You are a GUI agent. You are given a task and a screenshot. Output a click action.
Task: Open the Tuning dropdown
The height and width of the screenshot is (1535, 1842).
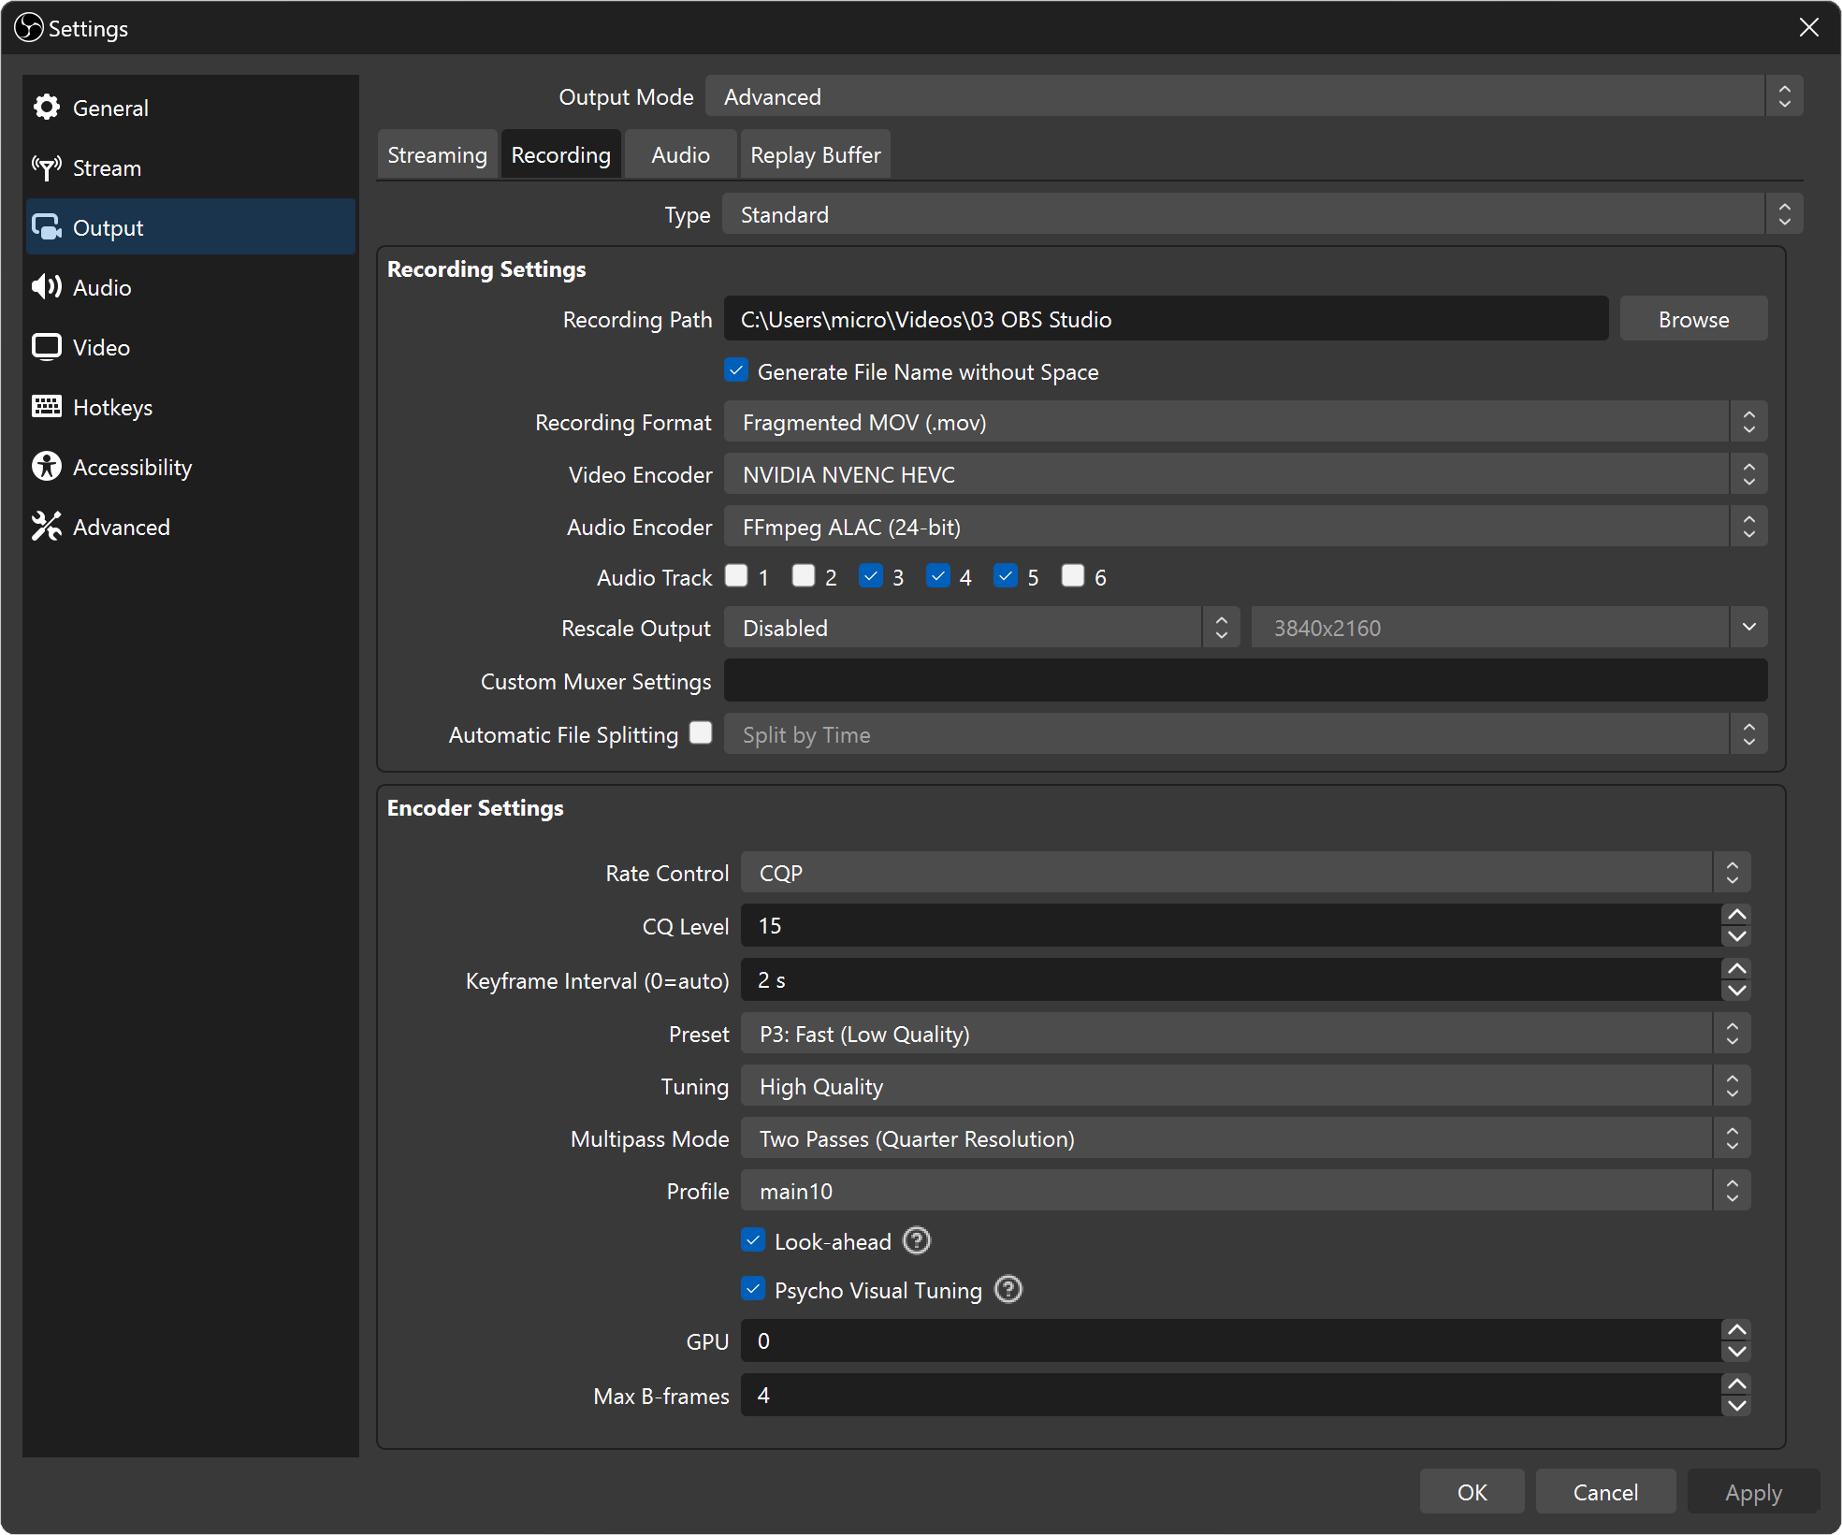tap(1246, 1086)
